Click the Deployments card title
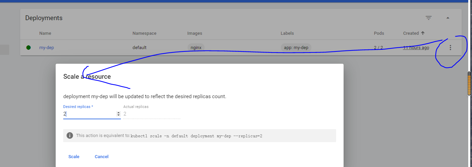Viewport: 472px width, 167px height. (44, 18)
